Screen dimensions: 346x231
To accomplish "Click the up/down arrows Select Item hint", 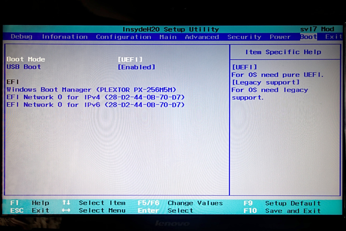I will [94, 203].
